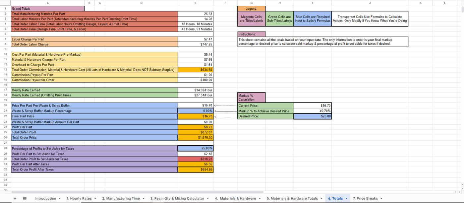Screen dimensions: 464x203
Task: Click Waste & Scrap Buffer Markup Percentage value cell
Action: (x=195, y=111)
